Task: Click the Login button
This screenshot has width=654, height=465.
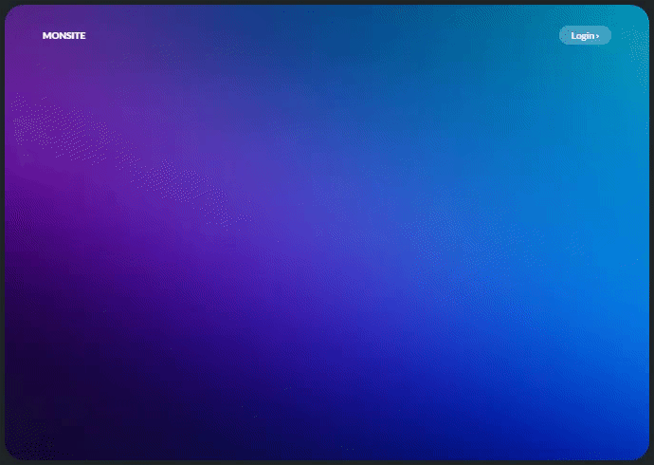Action: point(584,35)
